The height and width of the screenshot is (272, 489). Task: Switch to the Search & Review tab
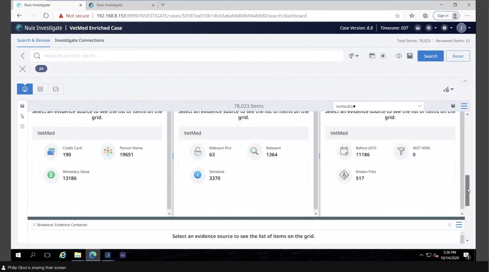(34, 40)
